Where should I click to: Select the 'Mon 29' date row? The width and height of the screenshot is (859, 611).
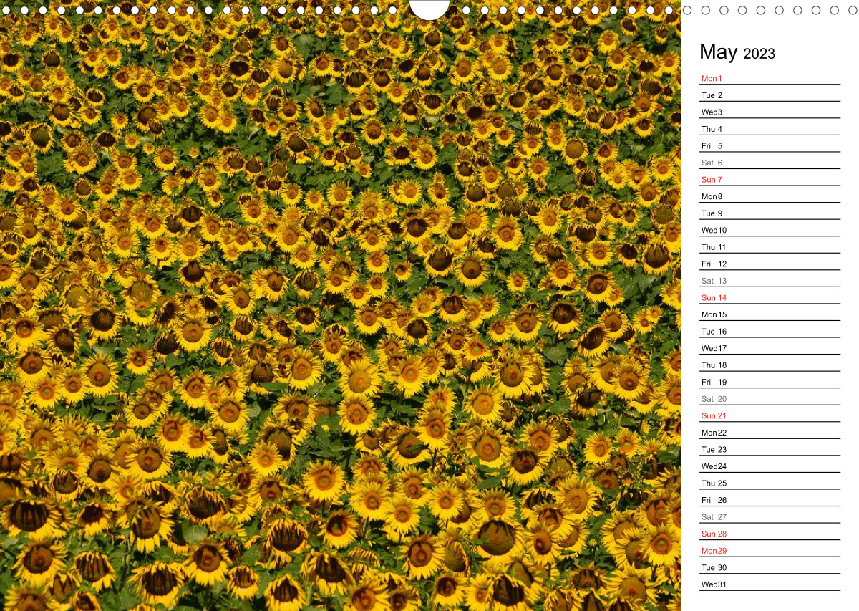coord(770,549)
